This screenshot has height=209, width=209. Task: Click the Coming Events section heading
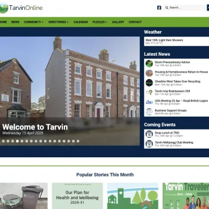pos(160,125)
